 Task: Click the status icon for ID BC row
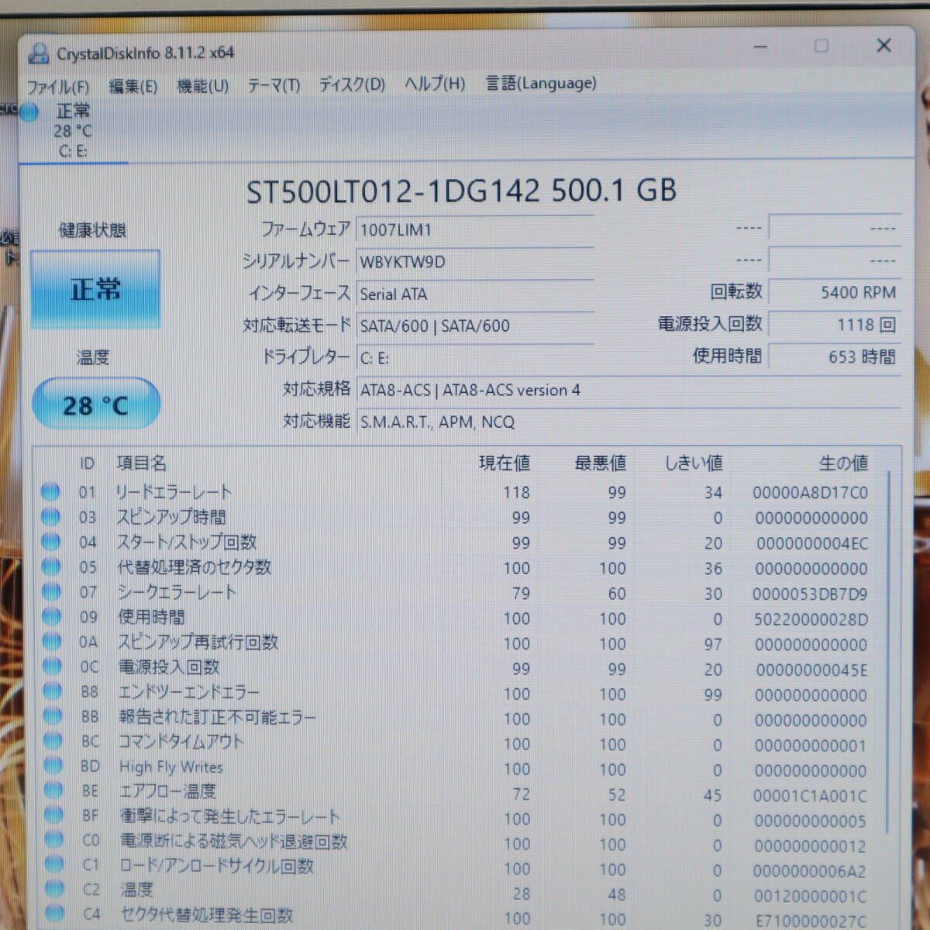pos(53,741)
